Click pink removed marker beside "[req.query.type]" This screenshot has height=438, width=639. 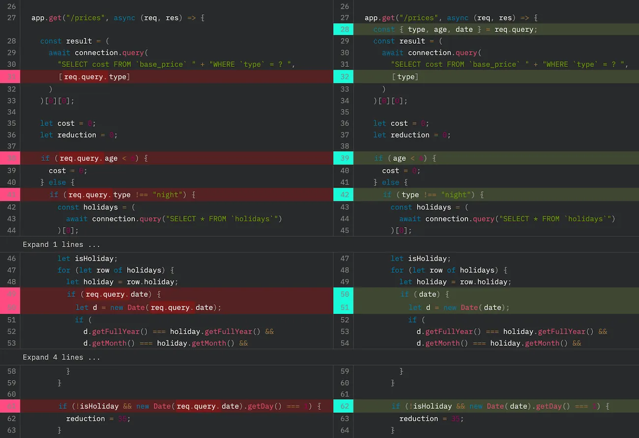tap(11, 77)
